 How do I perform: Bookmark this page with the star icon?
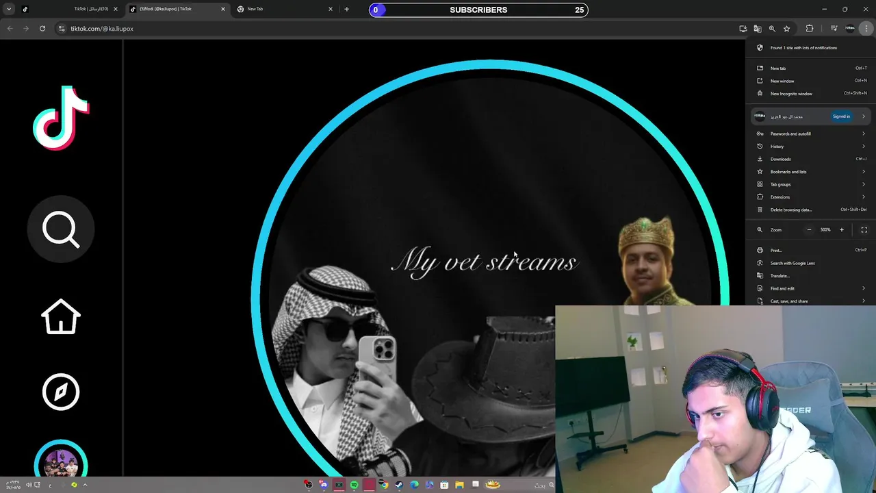click(x=787, y=29)
